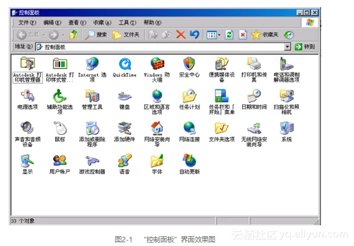Open 系统 computer icon

(x=286, y=128)
